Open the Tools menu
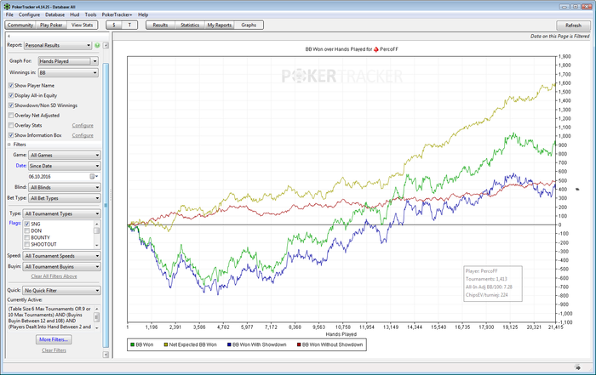The image size is (596, 375). pyautogui.click(x=90, y=14)
